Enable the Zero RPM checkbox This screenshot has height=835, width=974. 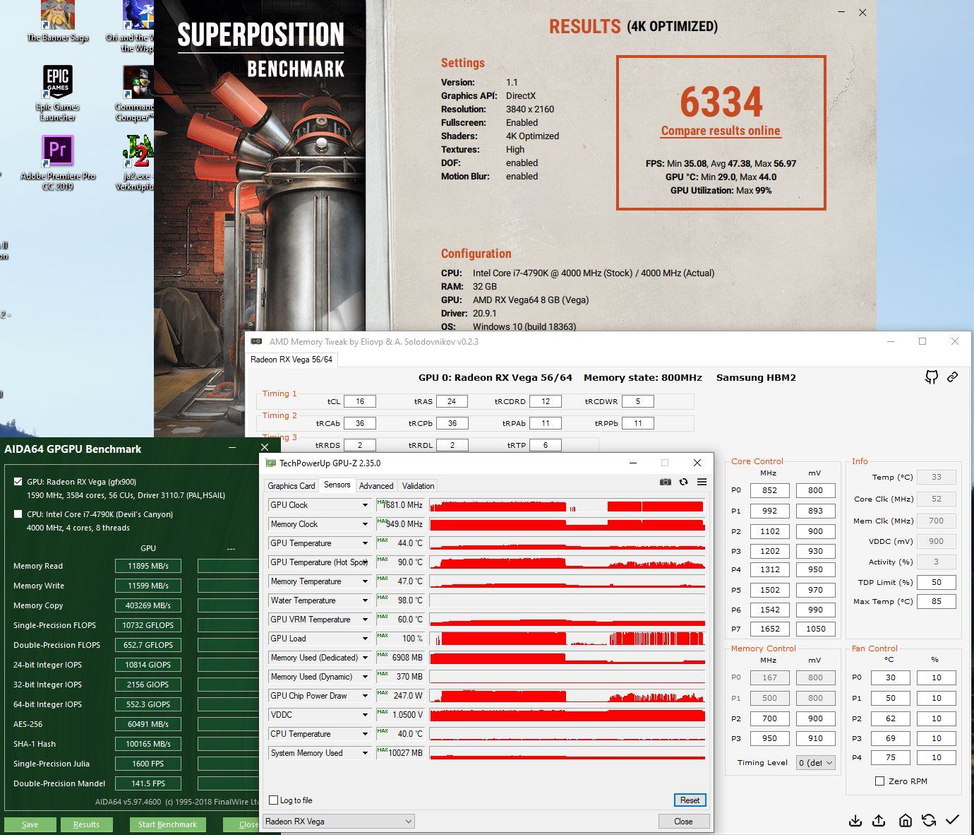(879, 781)
